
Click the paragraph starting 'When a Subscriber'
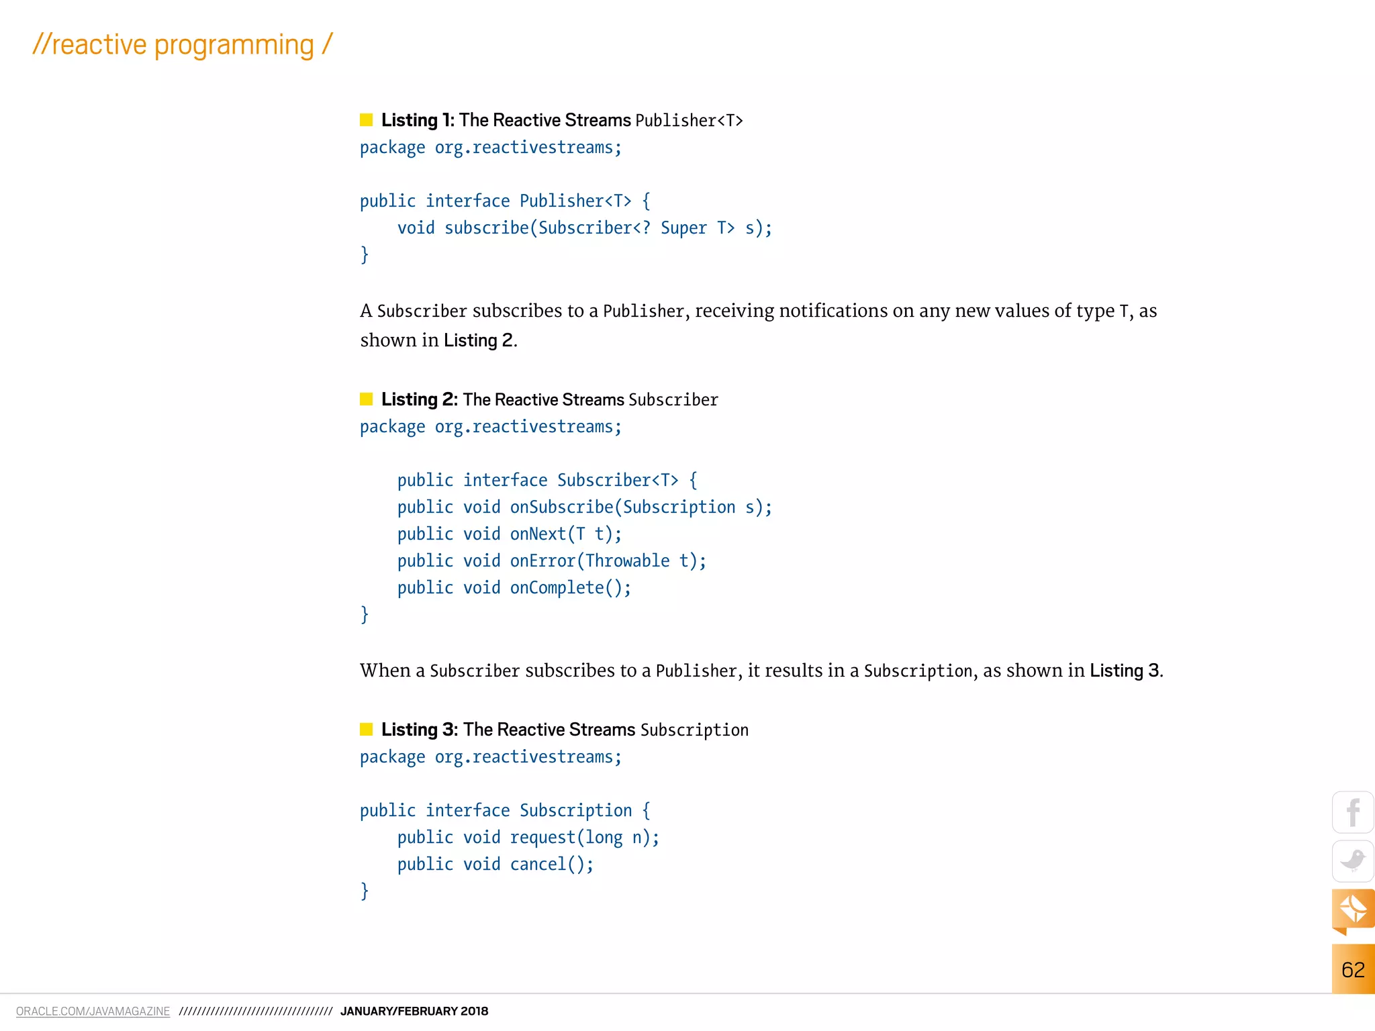tap(761, 671)
